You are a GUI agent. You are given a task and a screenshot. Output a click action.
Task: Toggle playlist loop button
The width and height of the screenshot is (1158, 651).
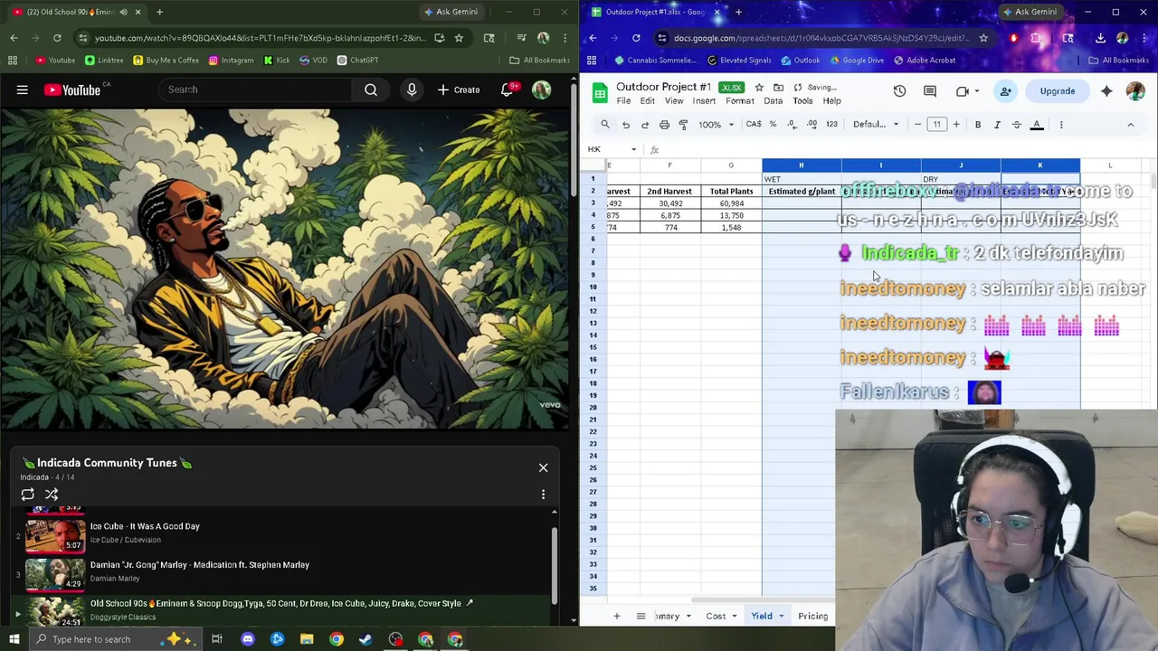pos(28,495)
